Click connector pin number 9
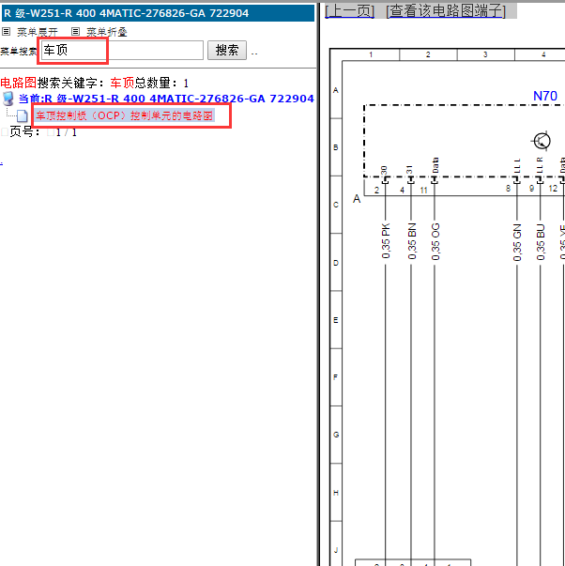This screenshot has width=565, height=566. (x=531, y=189)
